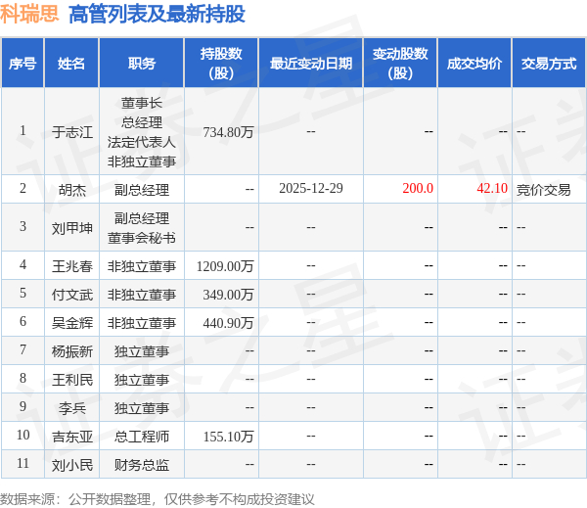Select the 职务 column header
The image size is (587, 508).
click(x=142, y=64)
